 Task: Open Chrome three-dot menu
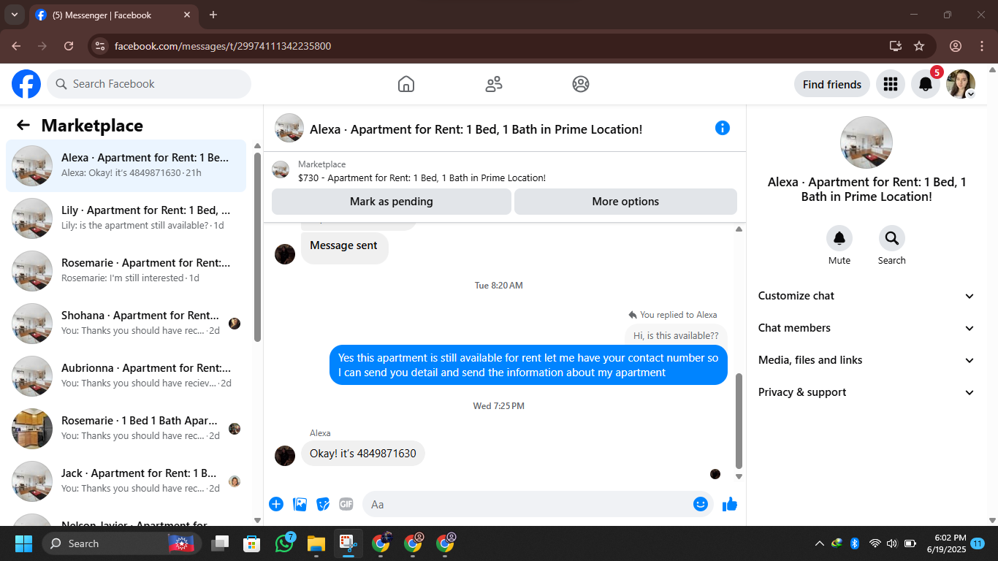tap(982, 46)
